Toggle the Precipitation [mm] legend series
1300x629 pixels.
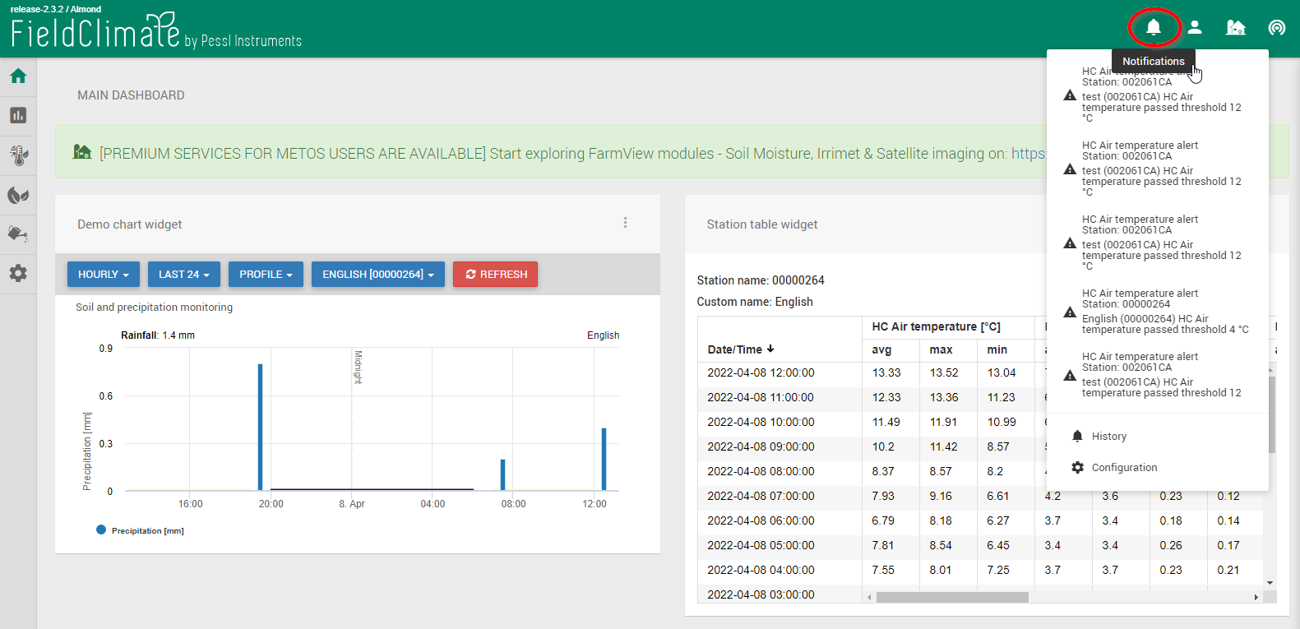click(x=140, y=531)
